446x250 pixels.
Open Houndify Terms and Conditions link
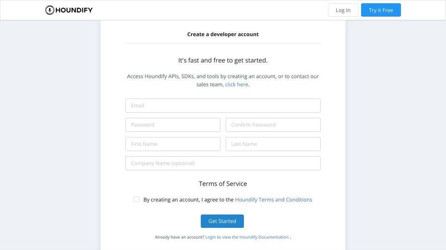tap(273, 200)
